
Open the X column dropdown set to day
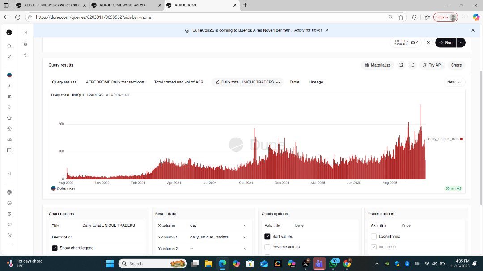[x=218, y=225]
